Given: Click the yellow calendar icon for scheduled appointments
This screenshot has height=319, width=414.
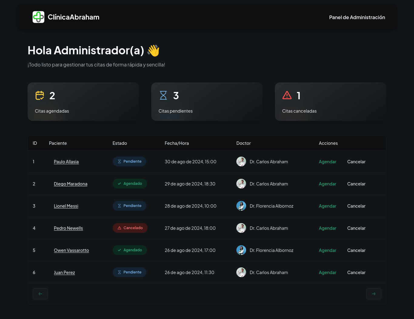Looking at the screenshot, I should click(40, 95).
